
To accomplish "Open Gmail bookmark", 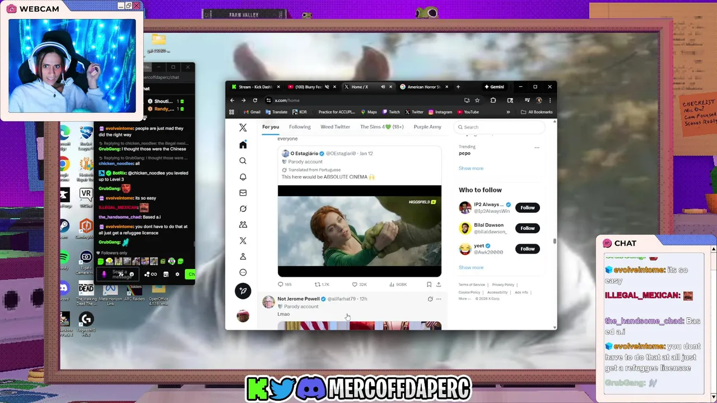I will (x=252, y=112).
